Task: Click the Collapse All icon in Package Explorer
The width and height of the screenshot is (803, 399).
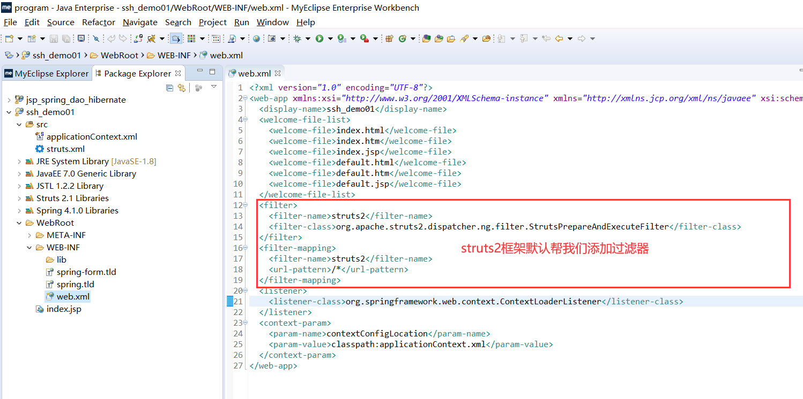Action: [x=169, y=88]
